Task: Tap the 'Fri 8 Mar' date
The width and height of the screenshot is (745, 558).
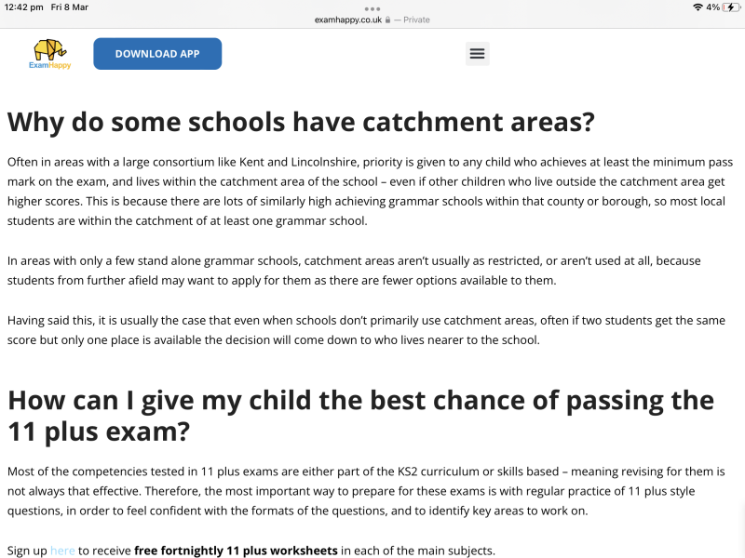Action: (x=70, y=7)
